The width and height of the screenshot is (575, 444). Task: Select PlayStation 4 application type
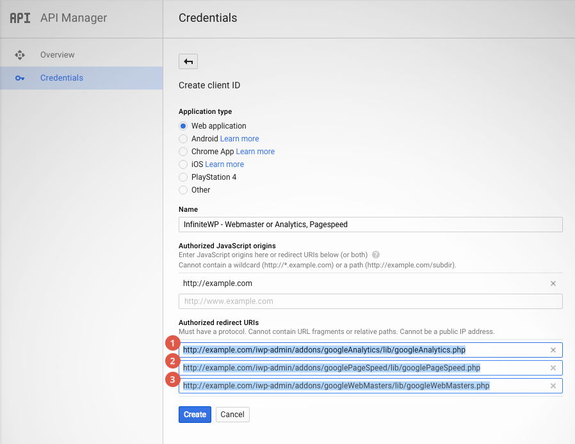click(183, 177)
